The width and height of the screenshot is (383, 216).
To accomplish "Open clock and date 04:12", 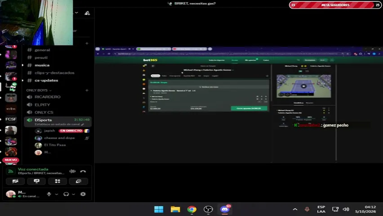I will coord(365,209).
